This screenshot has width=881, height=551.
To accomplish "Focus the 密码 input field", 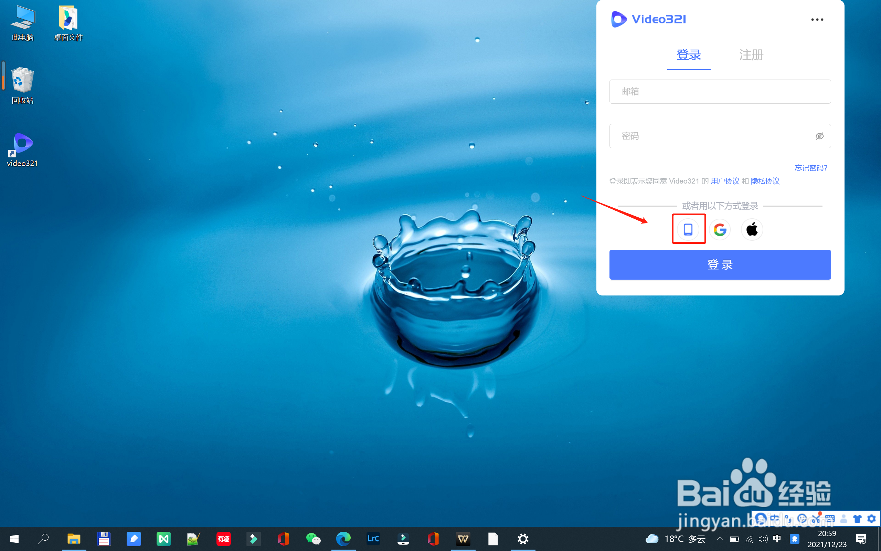I will click(x=710, y=136).
